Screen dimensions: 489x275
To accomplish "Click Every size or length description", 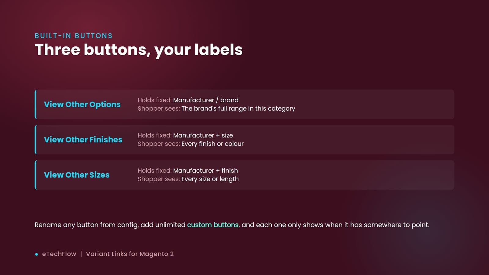I will 210,179.
